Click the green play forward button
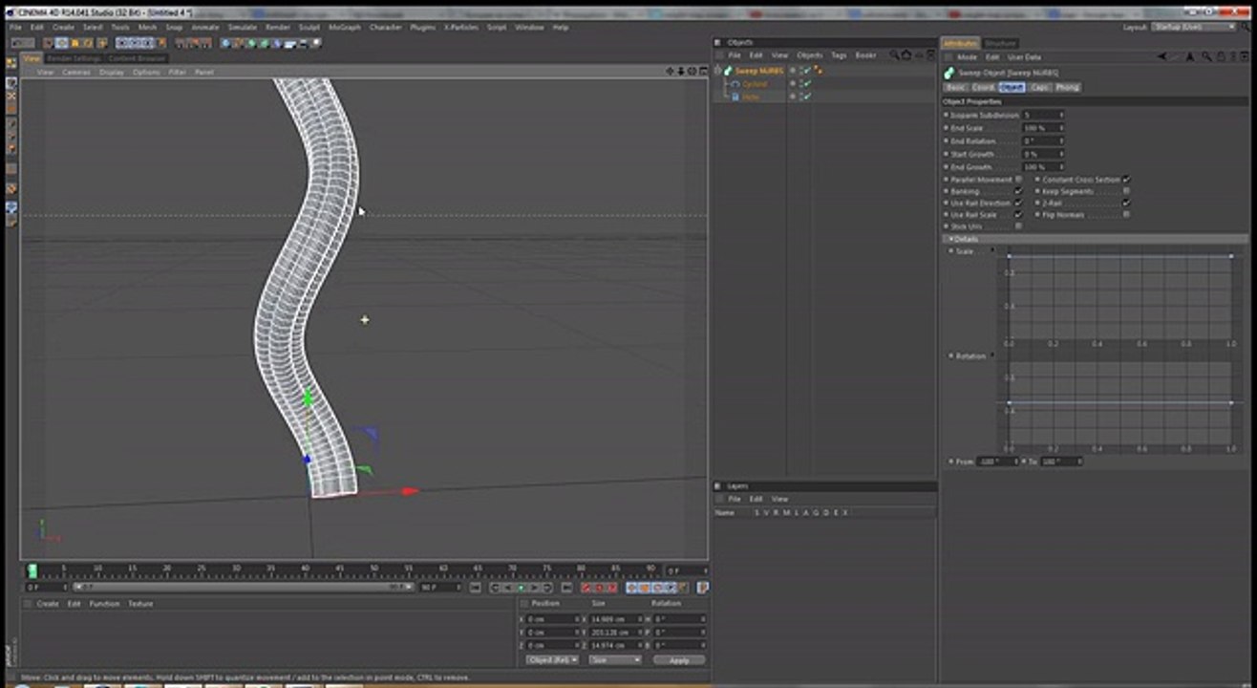 coord(522,588)
